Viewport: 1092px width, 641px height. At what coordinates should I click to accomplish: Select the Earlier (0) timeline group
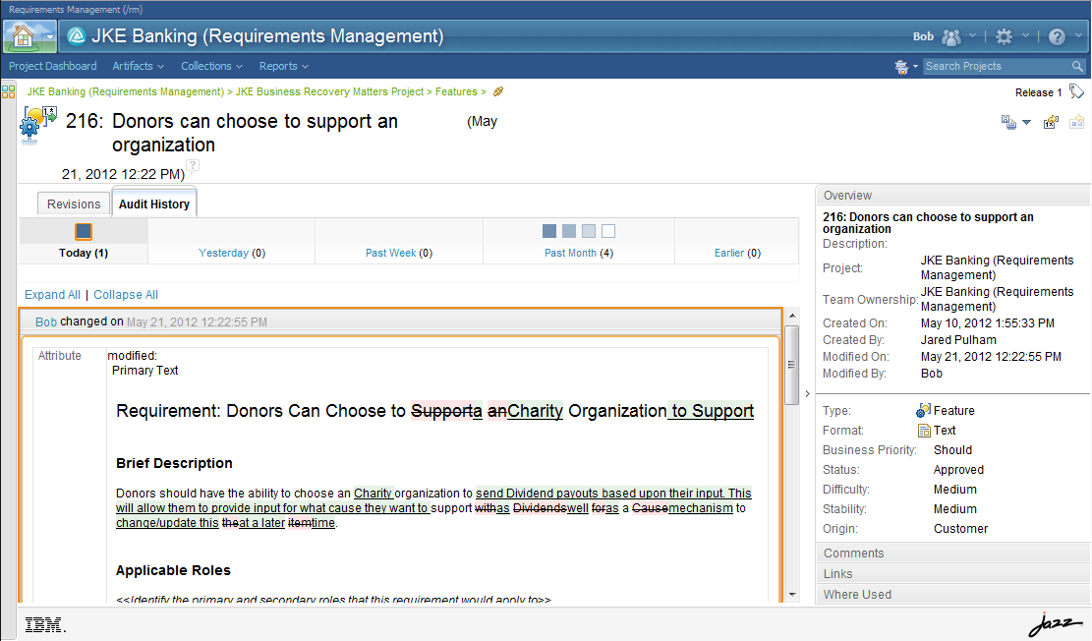click(x=737, y=241)
